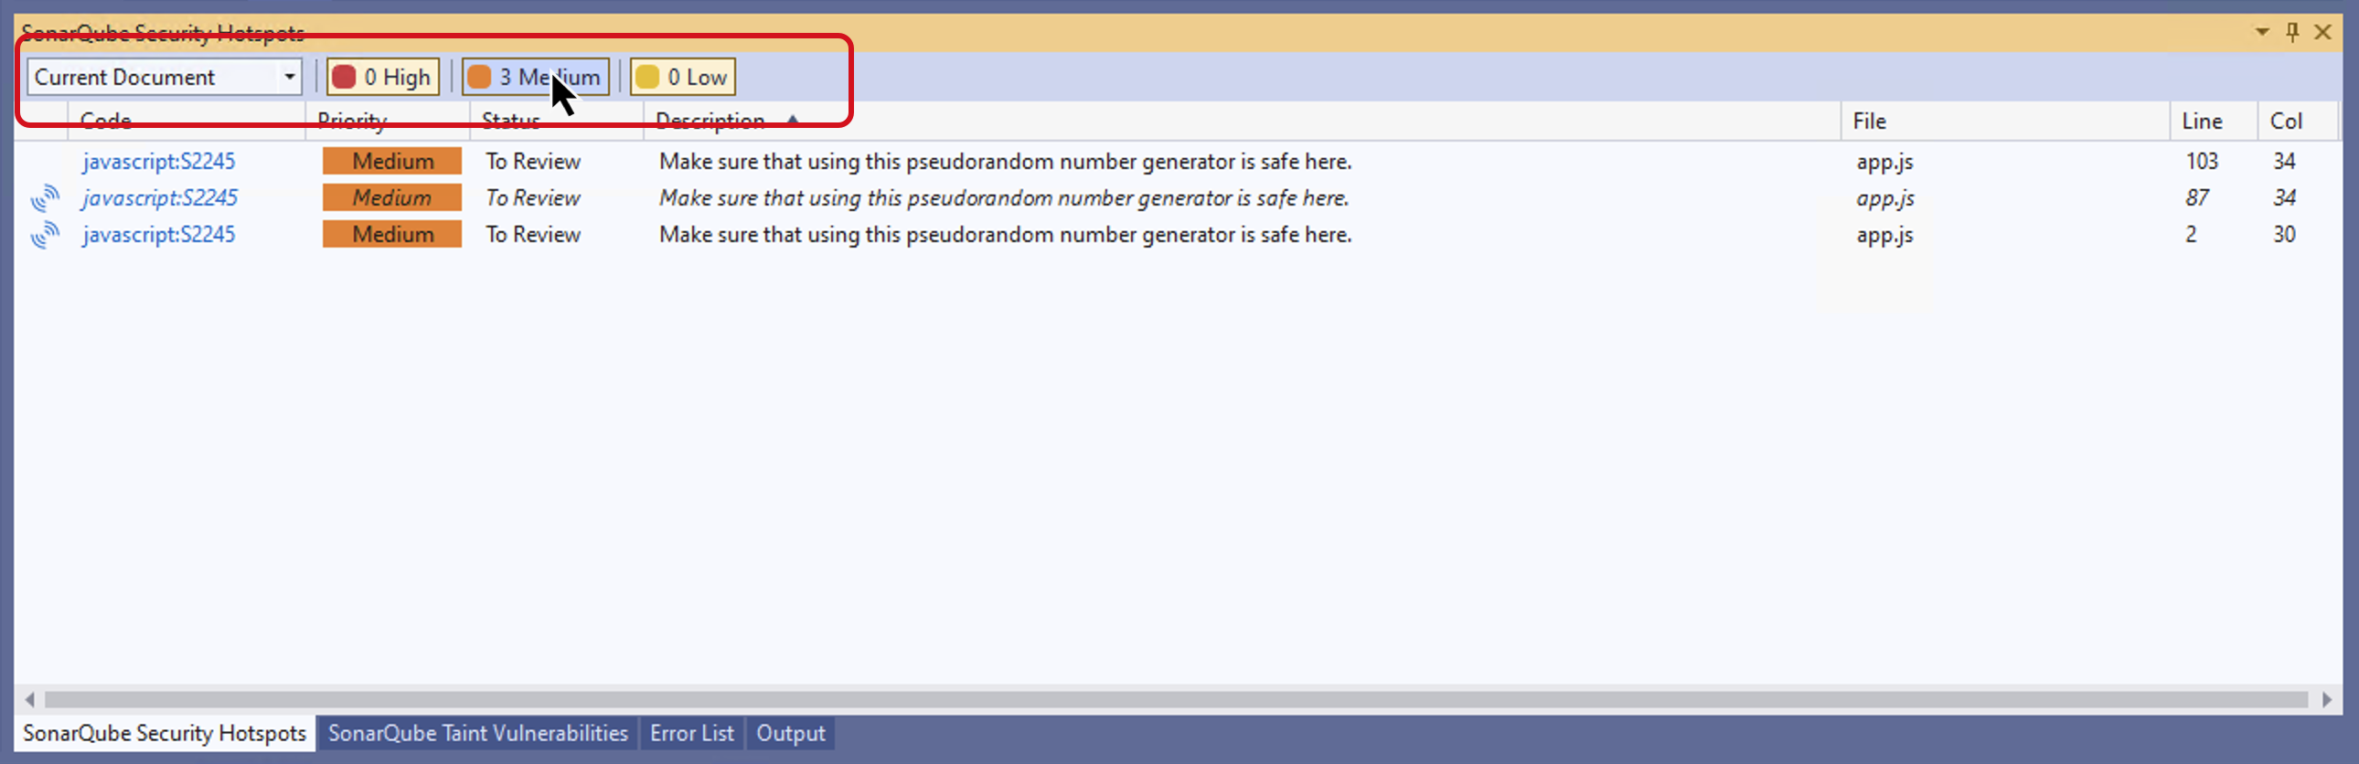This screenshot has height=764, width=2359.
Task: Click the orange Medium severity color indicator
Action: pos(479,77)
